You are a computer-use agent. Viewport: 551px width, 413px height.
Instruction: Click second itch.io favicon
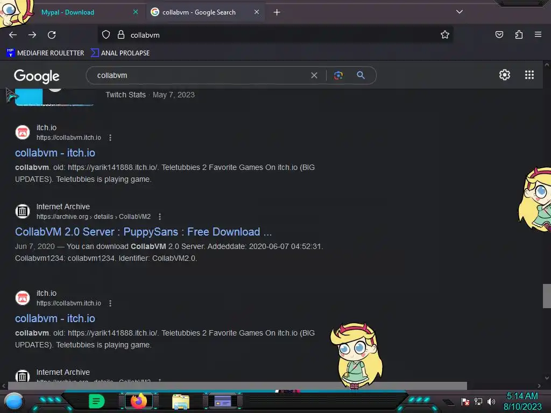23,298
